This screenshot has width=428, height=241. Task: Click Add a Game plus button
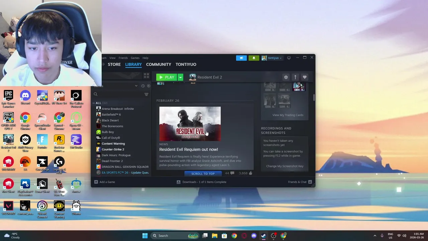105,182
